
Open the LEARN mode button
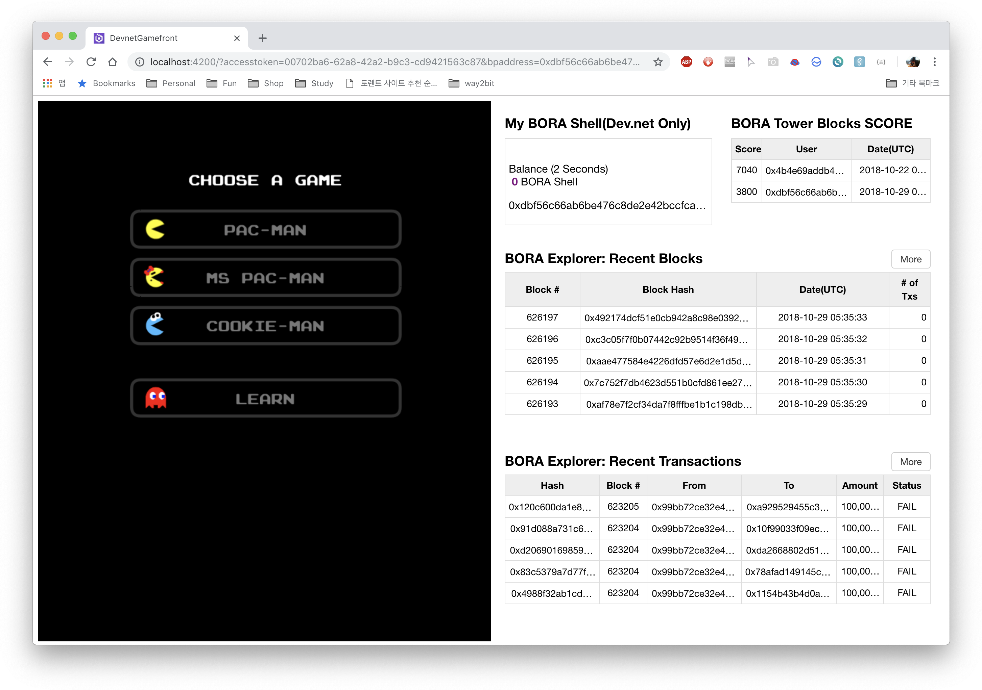(x=266, y=399)
